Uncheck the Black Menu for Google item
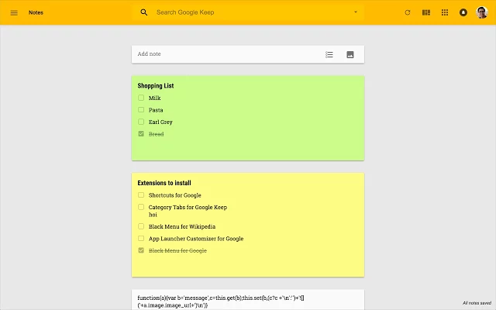 (141, 251)
